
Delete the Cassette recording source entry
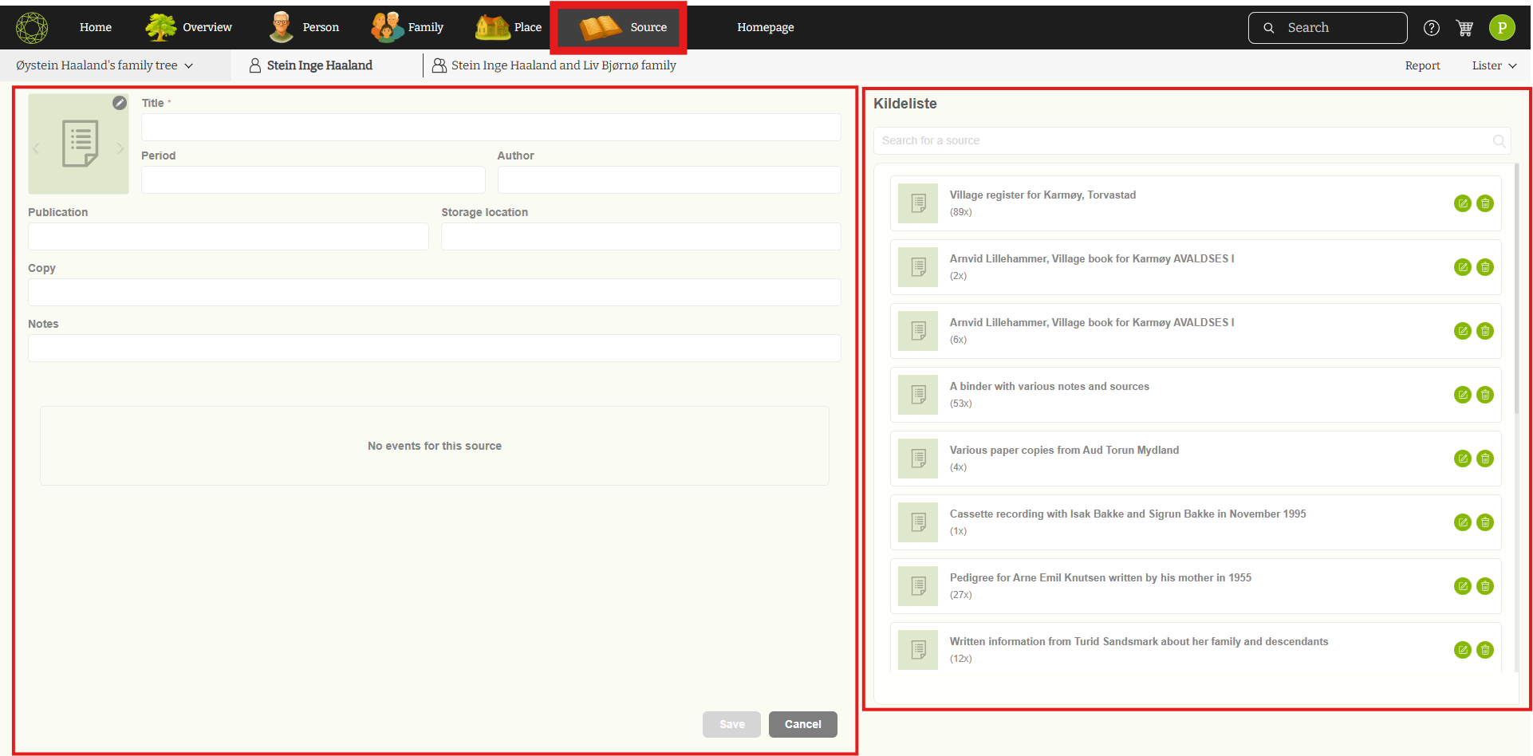click(1484, 522)
